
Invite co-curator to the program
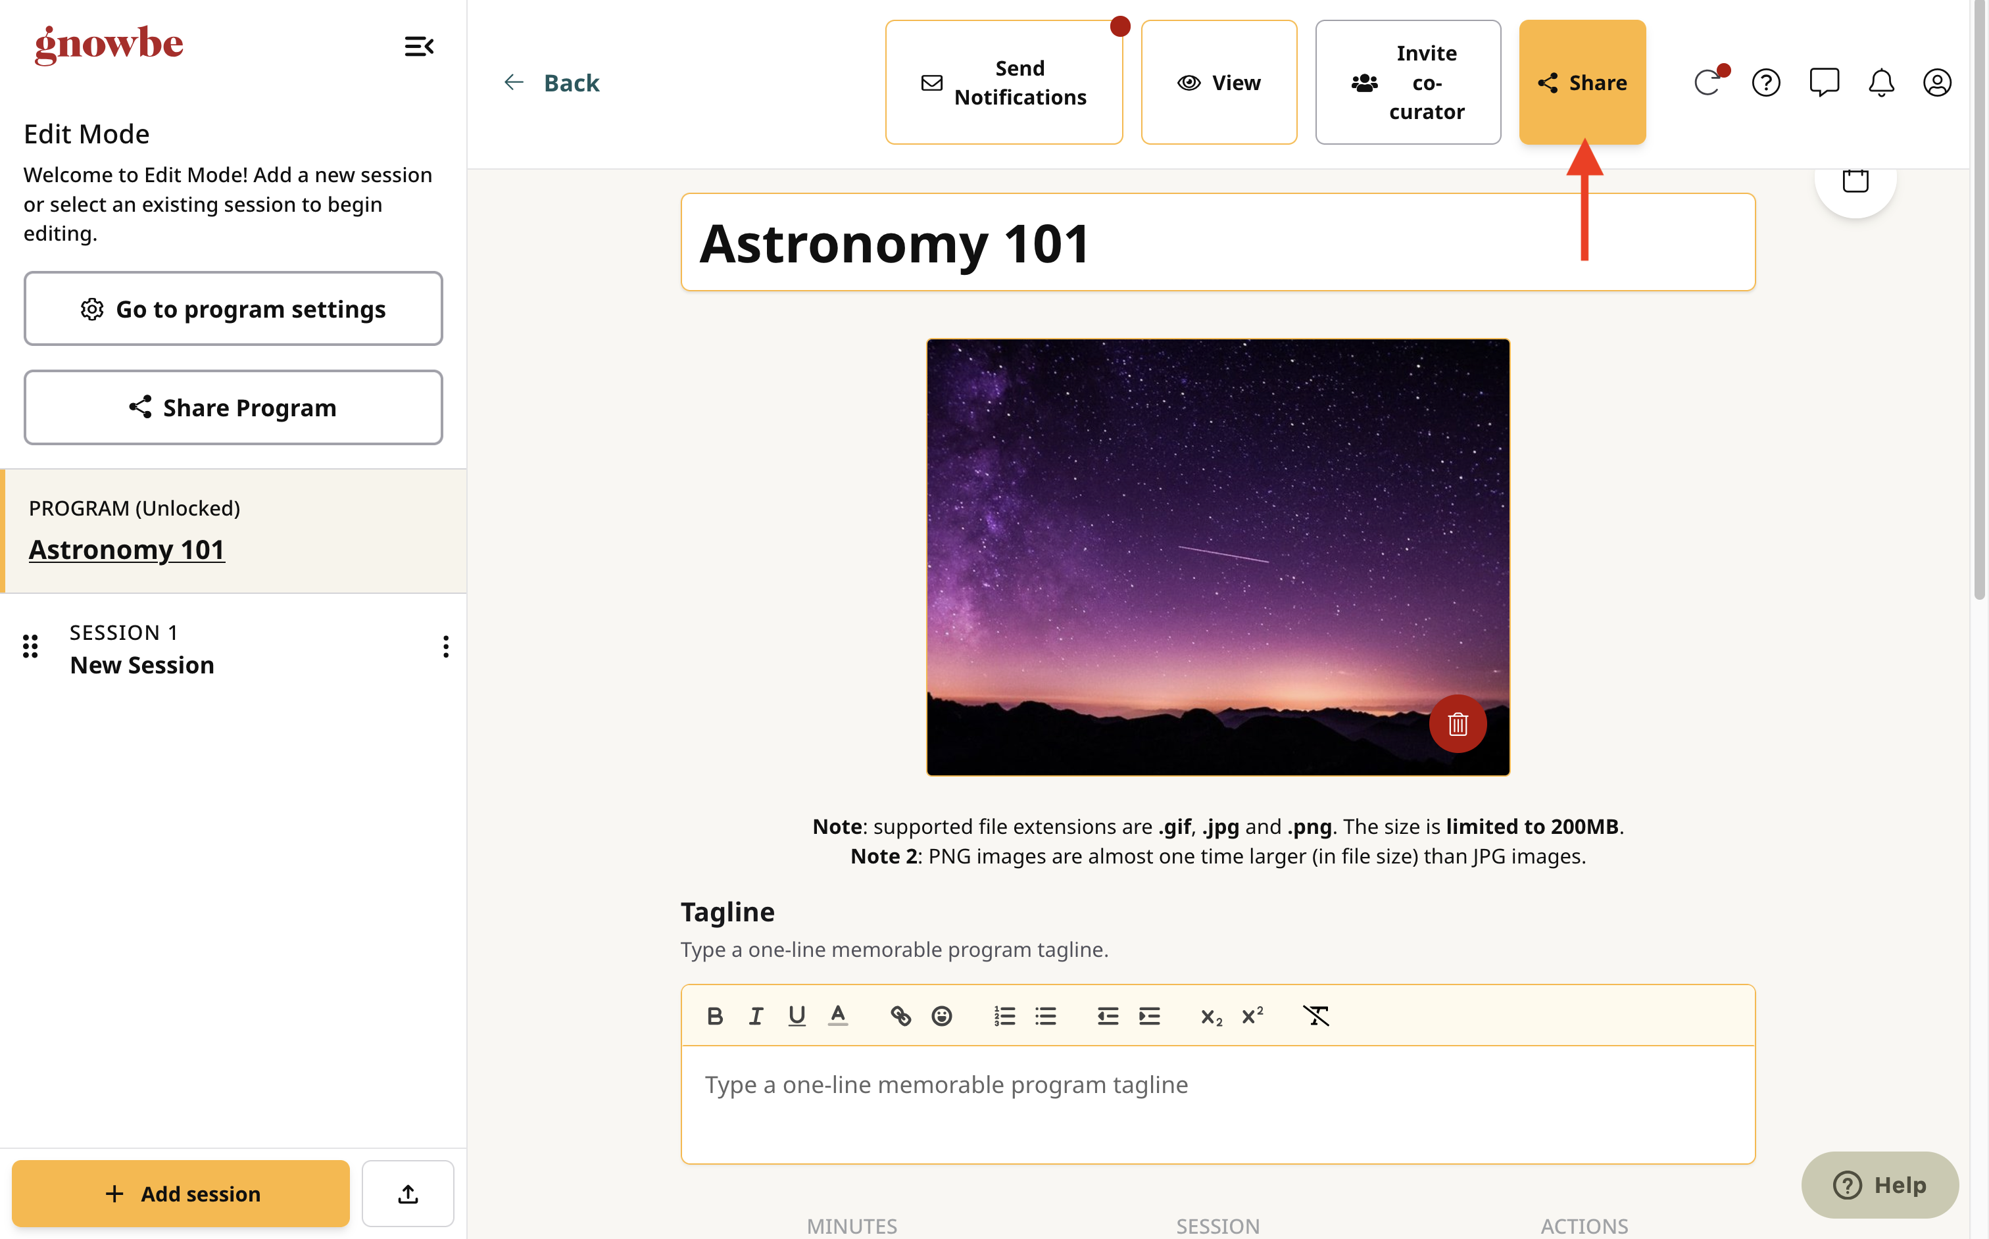[1407, 83]
